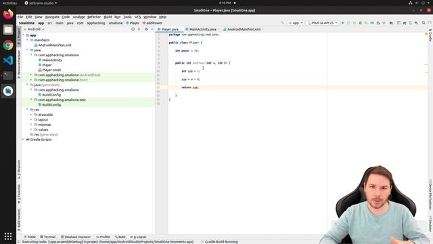The height and width of the screenshot is (244, 433).
Task: Open the Profiler tool window
Action: (x=104, y=237)
